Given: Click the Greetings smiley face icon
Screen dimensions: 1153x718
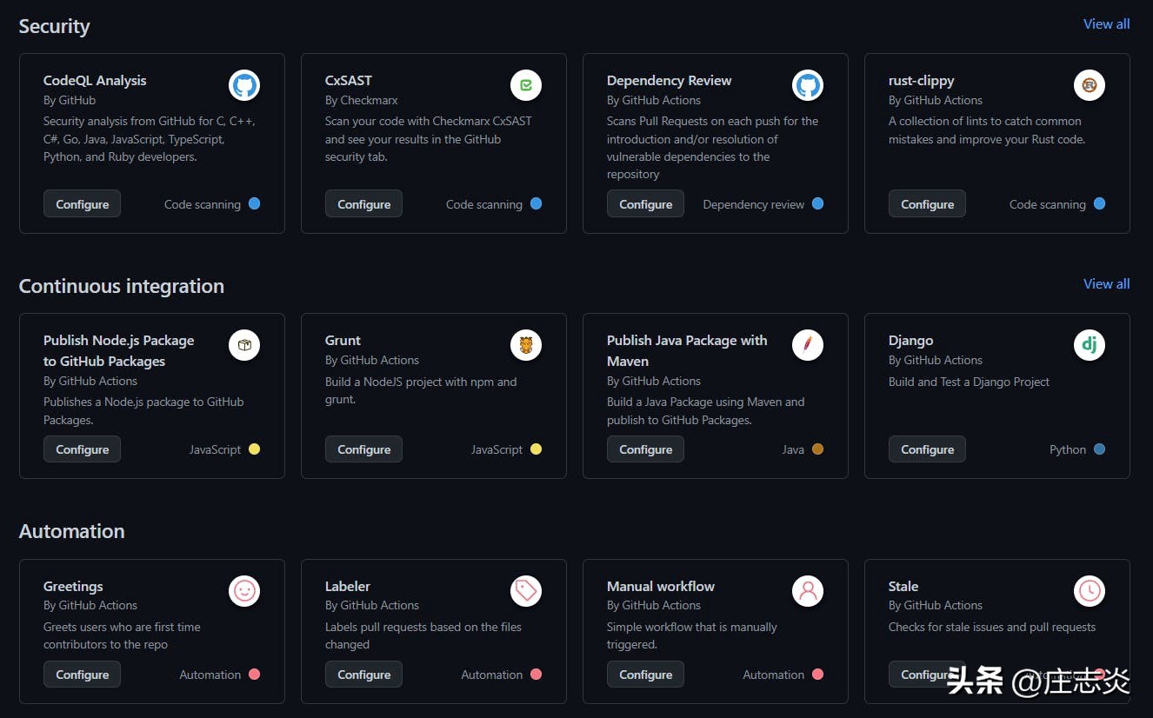Looking at the screenshot, I should (244, 591).
